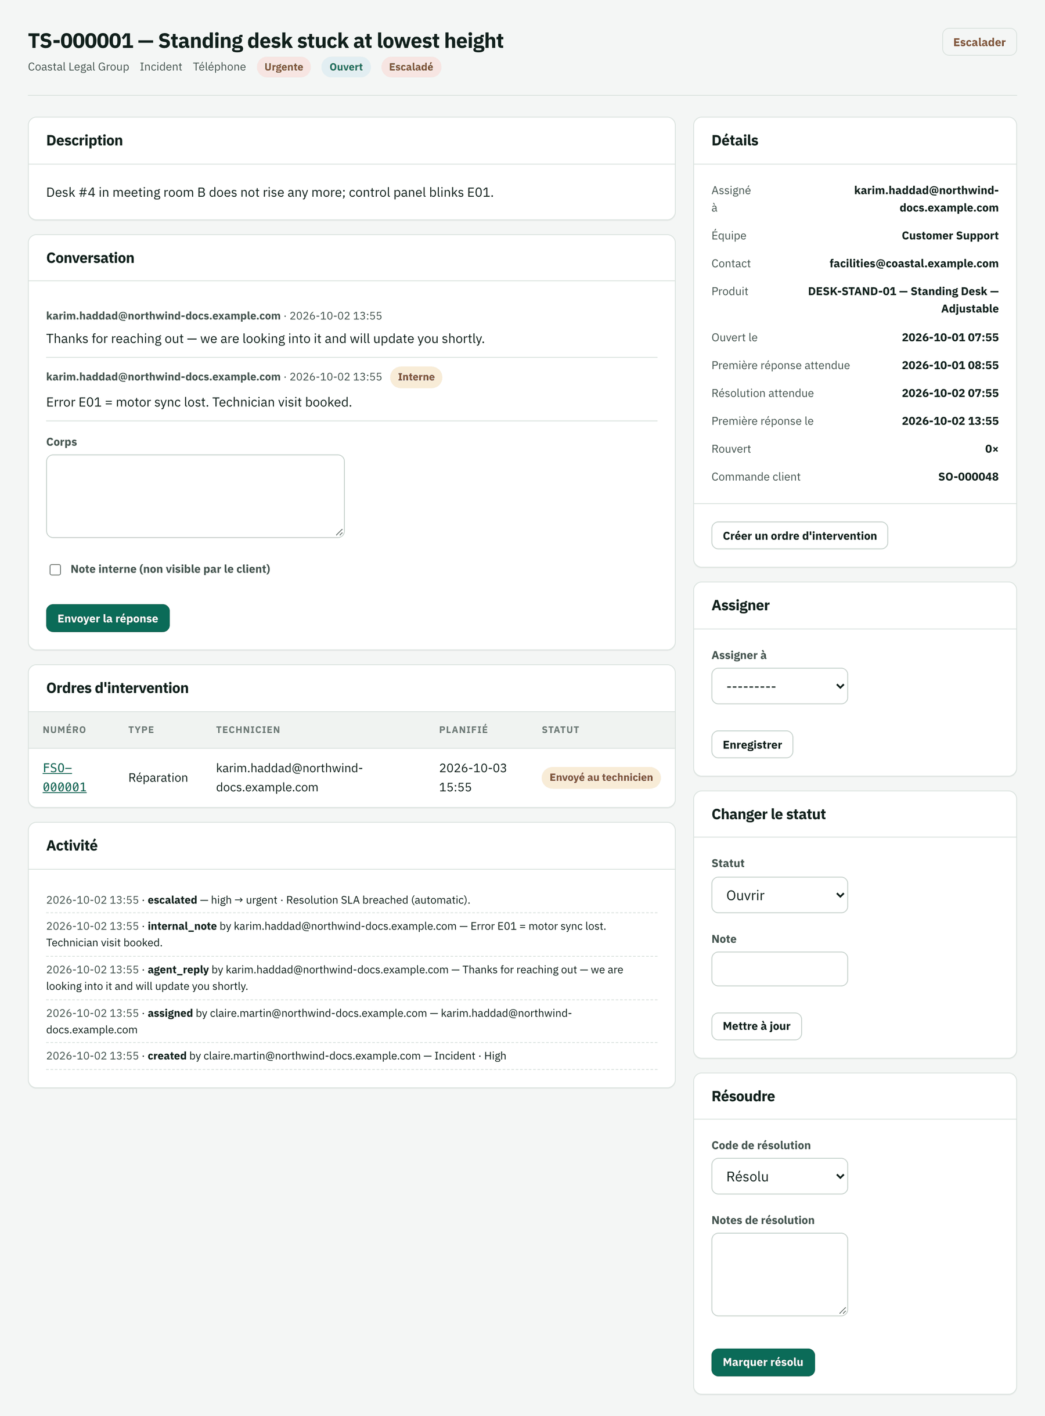Click the Réparation type cell

tap(158, 777)
